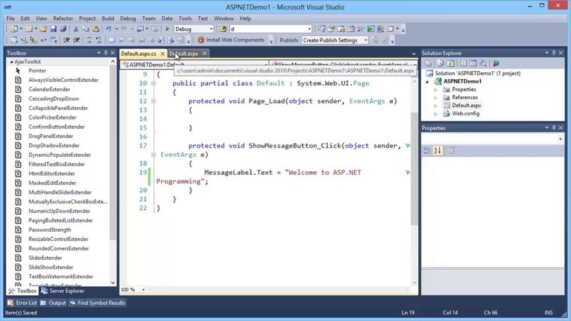
Task: Expand the Properties node in Solution Explorer
Action: point(436,90)
